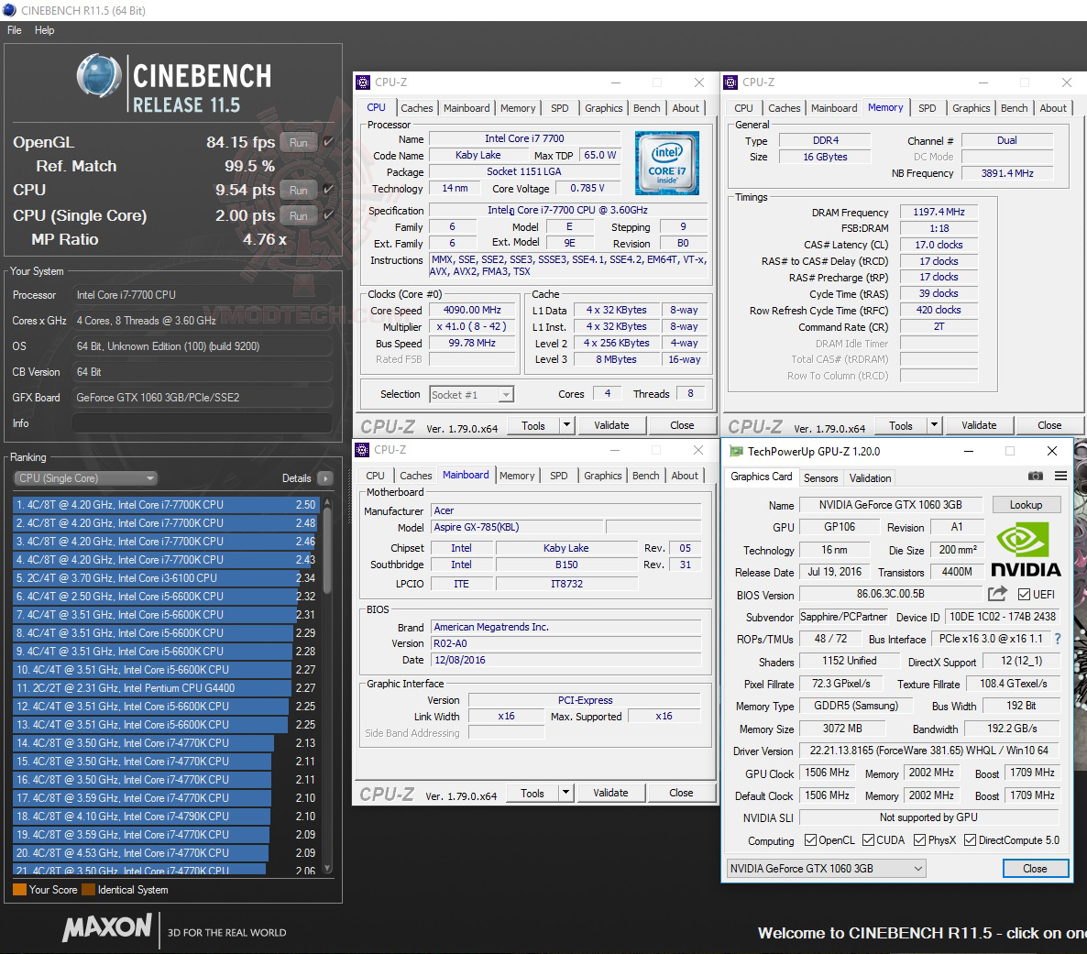Click the Subvendor field Sapphire/PCPartner
Image resolution: width=1087 pixels, height=954 pixels.
click(x=843, y=617)
